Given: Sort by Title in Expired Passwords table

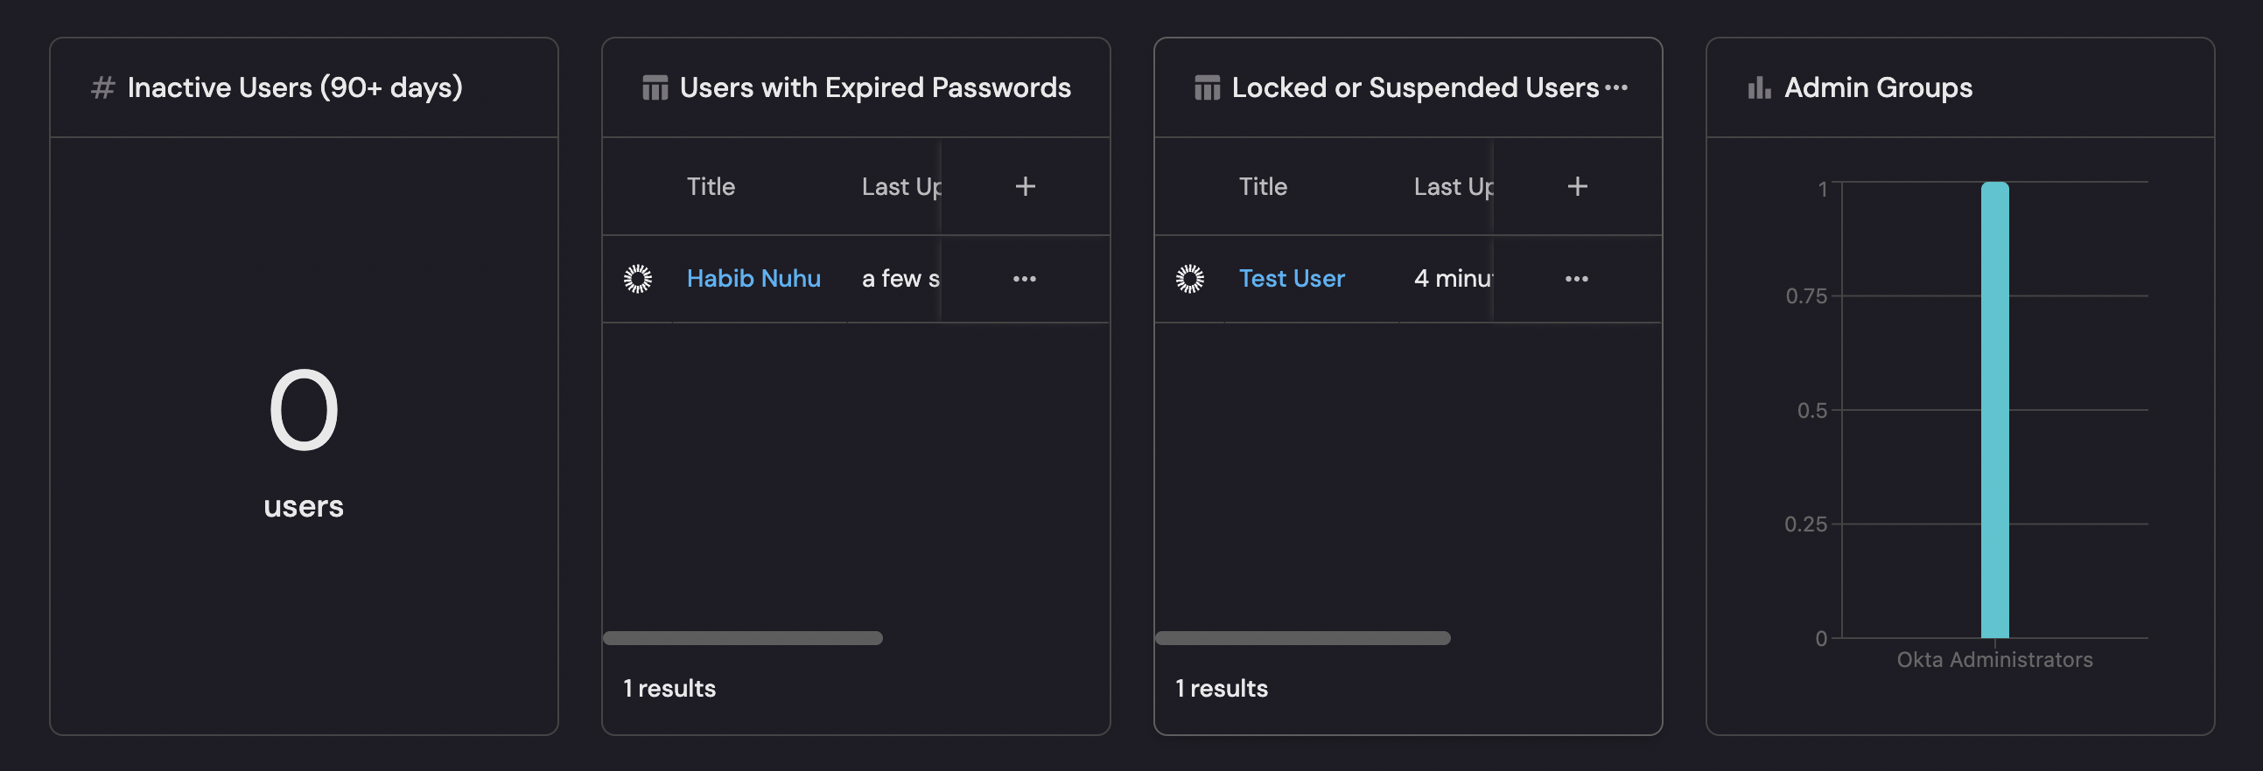Looking at the screenshot, I should click(x=711, y=186).
